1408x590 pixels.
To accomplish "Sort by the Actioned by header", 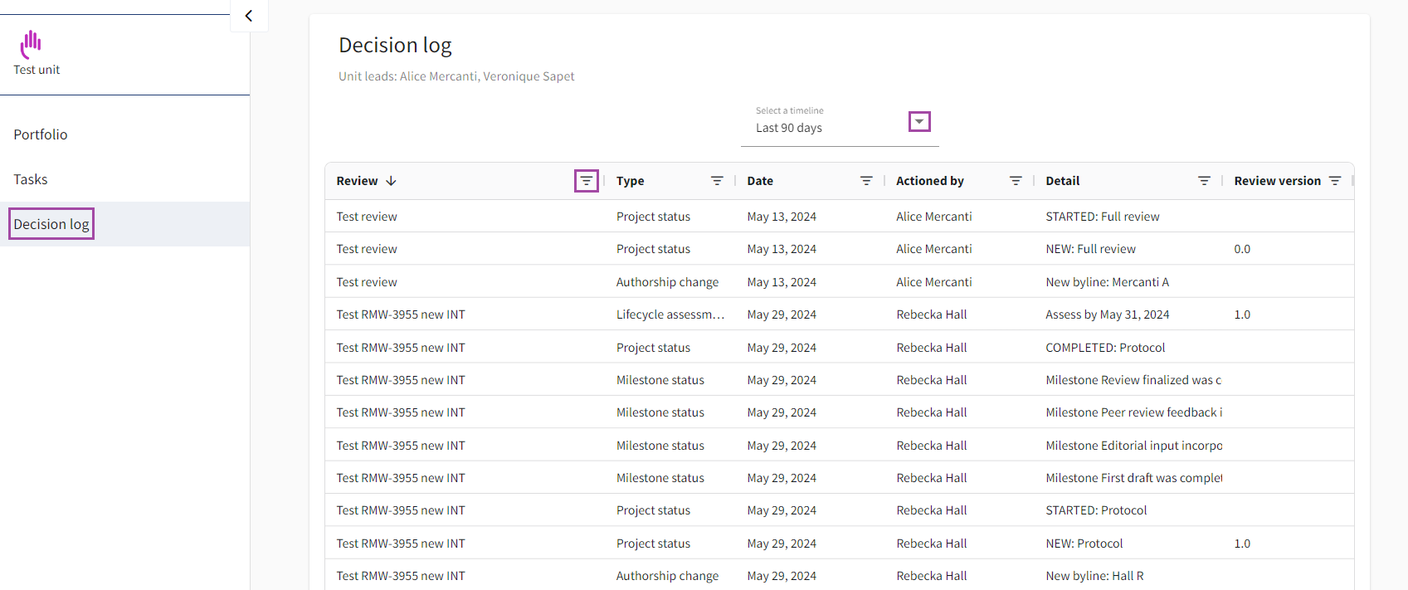I will 929,181.
